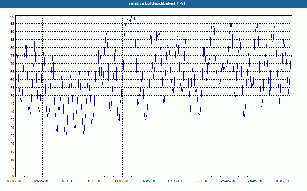Click the y-axis label '90'

(12, 32)
